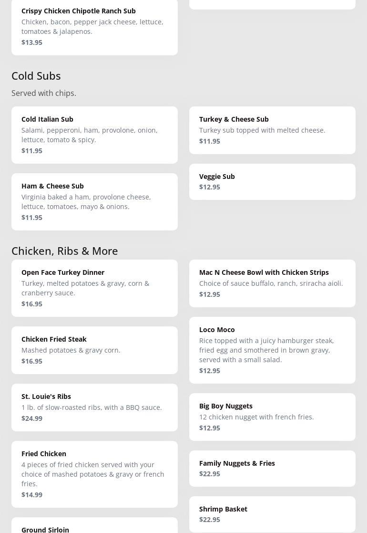Choose the Turkey & Cheese Sub
The image size is (367, 533).
coord(272,130)
